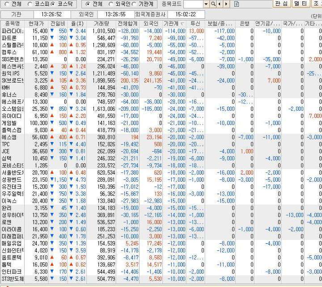Sort by 종목명 column header
This screenshot has width=322, height=287.
(13, 24)
